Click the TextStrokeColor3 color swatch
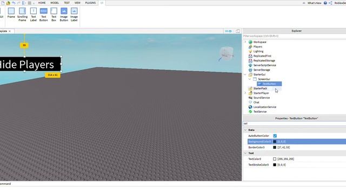This screenshot has height=194, width=346. pyautogui.click(x=275, y=165)
